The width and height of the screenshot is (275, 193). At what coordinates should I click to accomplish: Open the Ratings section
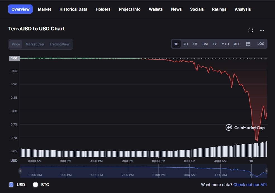219,9
